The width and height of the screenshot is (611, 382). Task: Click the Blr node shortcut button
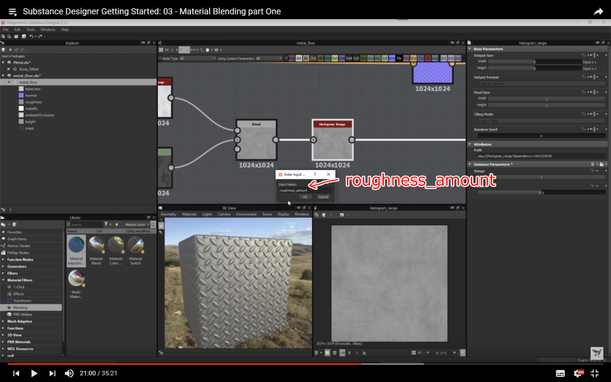click(306, 58)
